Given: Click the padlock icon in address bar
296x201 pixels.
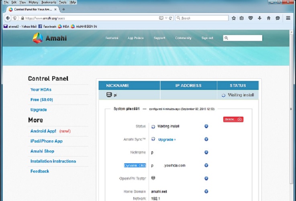Looking at the screenshot, I should (x=22, y=18).
